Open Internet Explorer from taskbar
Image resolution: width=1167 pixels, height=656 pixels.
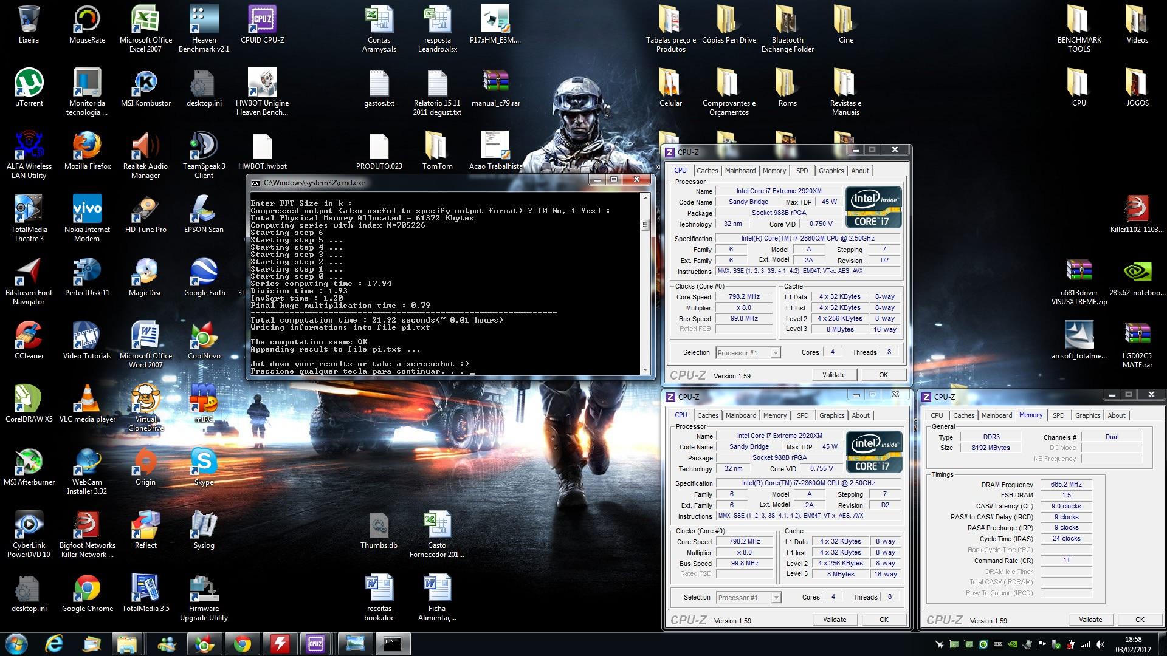55,644
